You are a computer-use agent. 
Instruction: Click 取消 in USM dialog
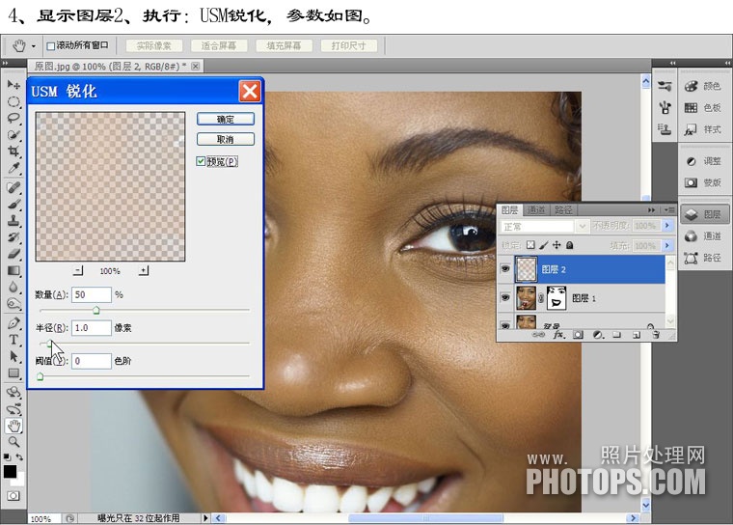(226, 139)
